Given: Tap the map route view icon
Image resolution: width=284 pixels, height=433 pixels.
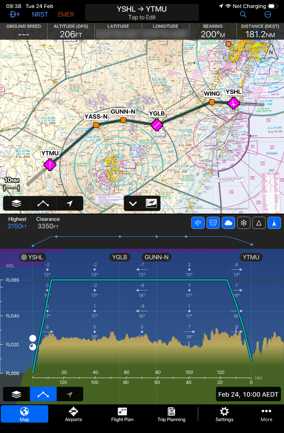Looking at the screenshot, I should coord(43,204).
